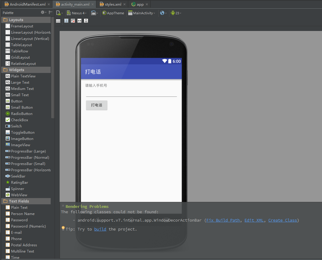Switch to the AndroidManifest.xml tab

27,4
